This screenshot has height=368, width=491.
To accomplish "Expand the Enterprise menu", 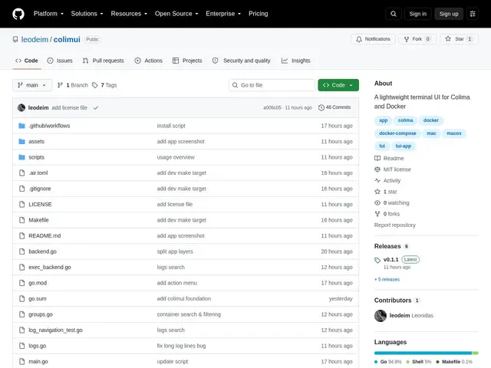I will coord(223,14).
